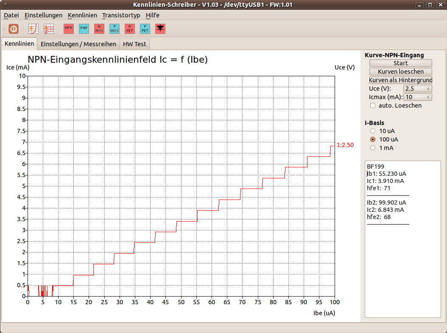Switch to the Einstellungen / Messreihen tab

[78, 44]
